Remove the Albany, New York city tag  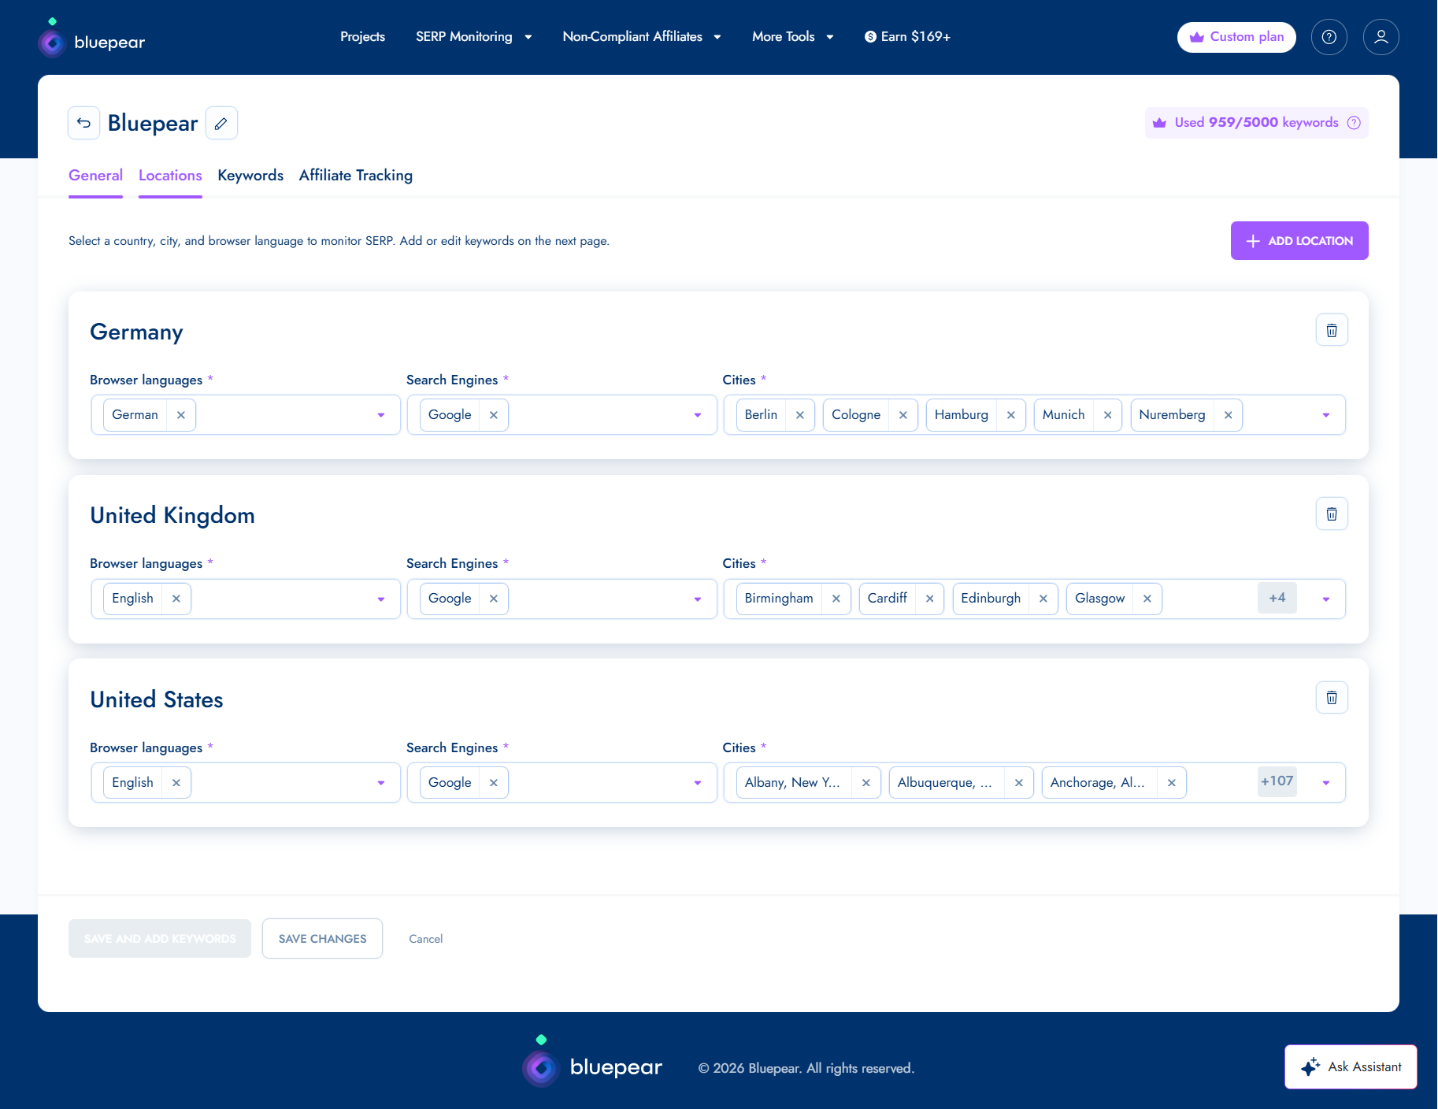click(x=866, y=783)
